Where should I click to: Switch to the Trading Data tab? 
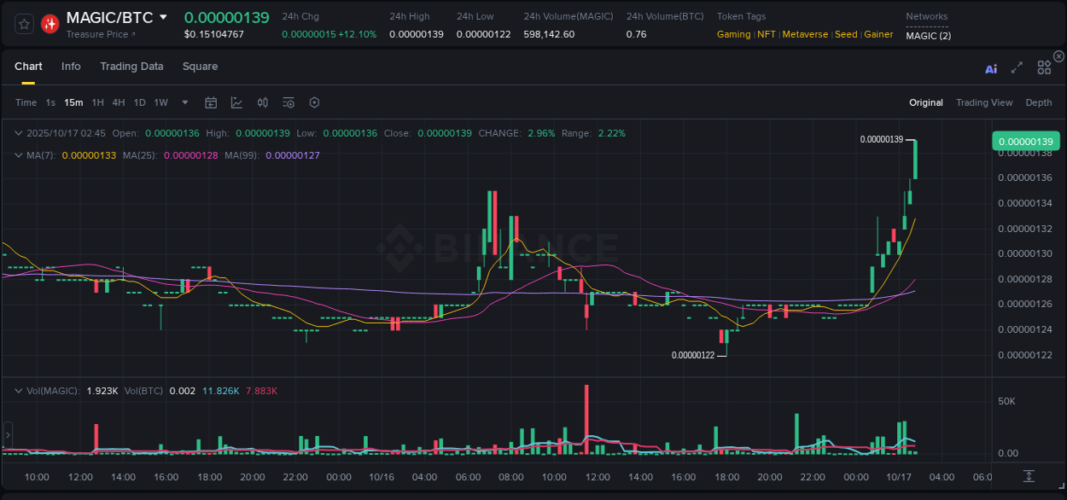131,67
